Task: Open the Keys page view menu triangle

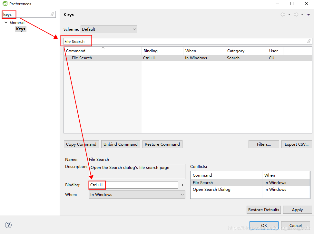Action: [x=309, y=15]
